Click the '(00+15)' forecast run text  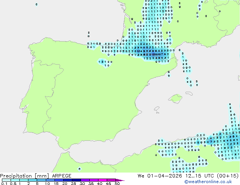tap(228, 176)
